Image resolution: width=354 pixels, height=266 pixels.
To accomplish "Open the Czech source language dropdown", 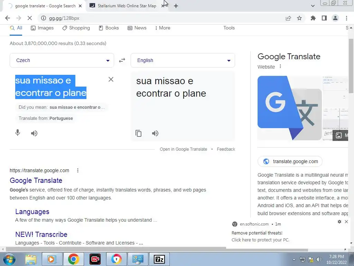I will click(62, 60).
